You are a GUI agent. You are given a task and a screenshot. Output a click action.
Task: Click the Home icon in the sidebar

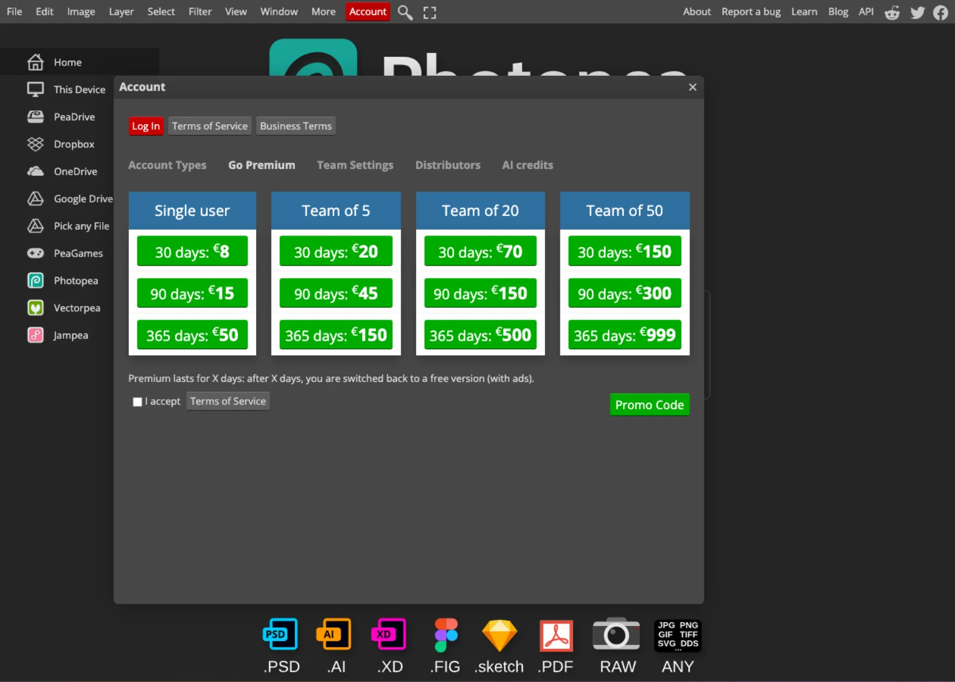(36, 62)
